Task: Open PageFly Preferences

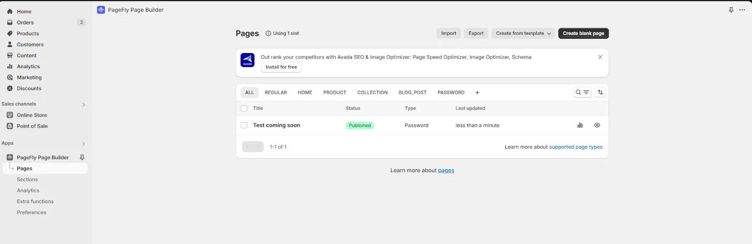Action: (x=31, y=213)
